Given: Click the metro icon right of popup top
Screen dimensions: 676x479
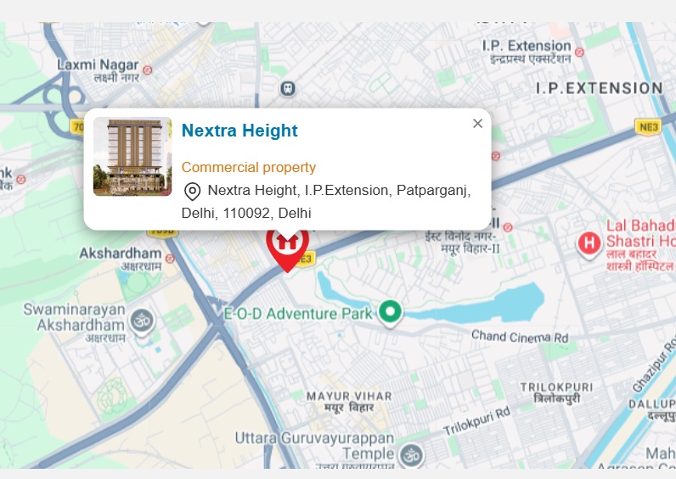Looking at the screenshot, I should tap(496, 156).
